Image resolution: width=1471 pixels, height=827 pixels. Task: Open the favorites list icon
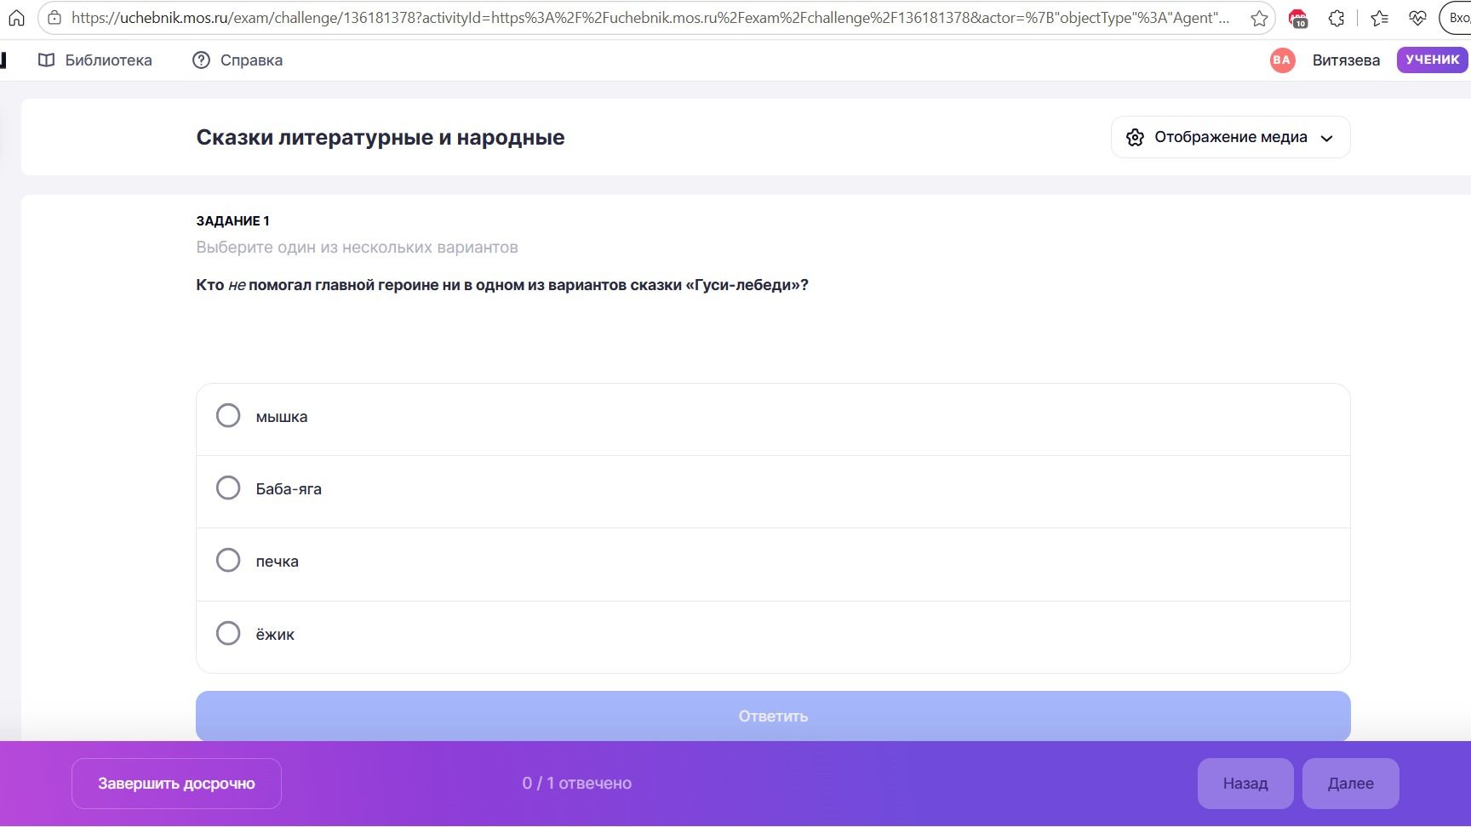point(1380,18)
